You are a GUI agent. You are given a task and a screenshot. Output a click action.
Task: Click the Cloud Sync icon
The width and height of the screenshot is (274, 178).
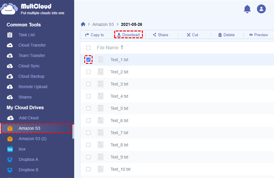point(10,66)
